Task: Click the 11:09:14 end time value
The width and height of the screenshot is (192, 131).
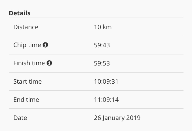Action: pyautogui.click(x=106, y=100)
